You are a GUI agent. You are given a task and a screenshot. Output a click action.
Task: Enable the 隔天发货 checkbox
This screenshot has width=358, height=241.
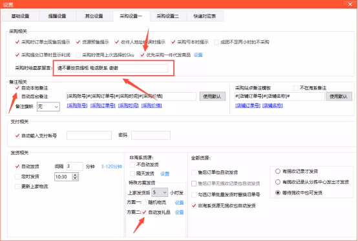click(x=132, y=174)
